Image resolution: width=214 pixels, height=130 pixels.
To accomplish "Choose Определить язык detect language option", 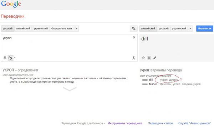I will [62, 28].
